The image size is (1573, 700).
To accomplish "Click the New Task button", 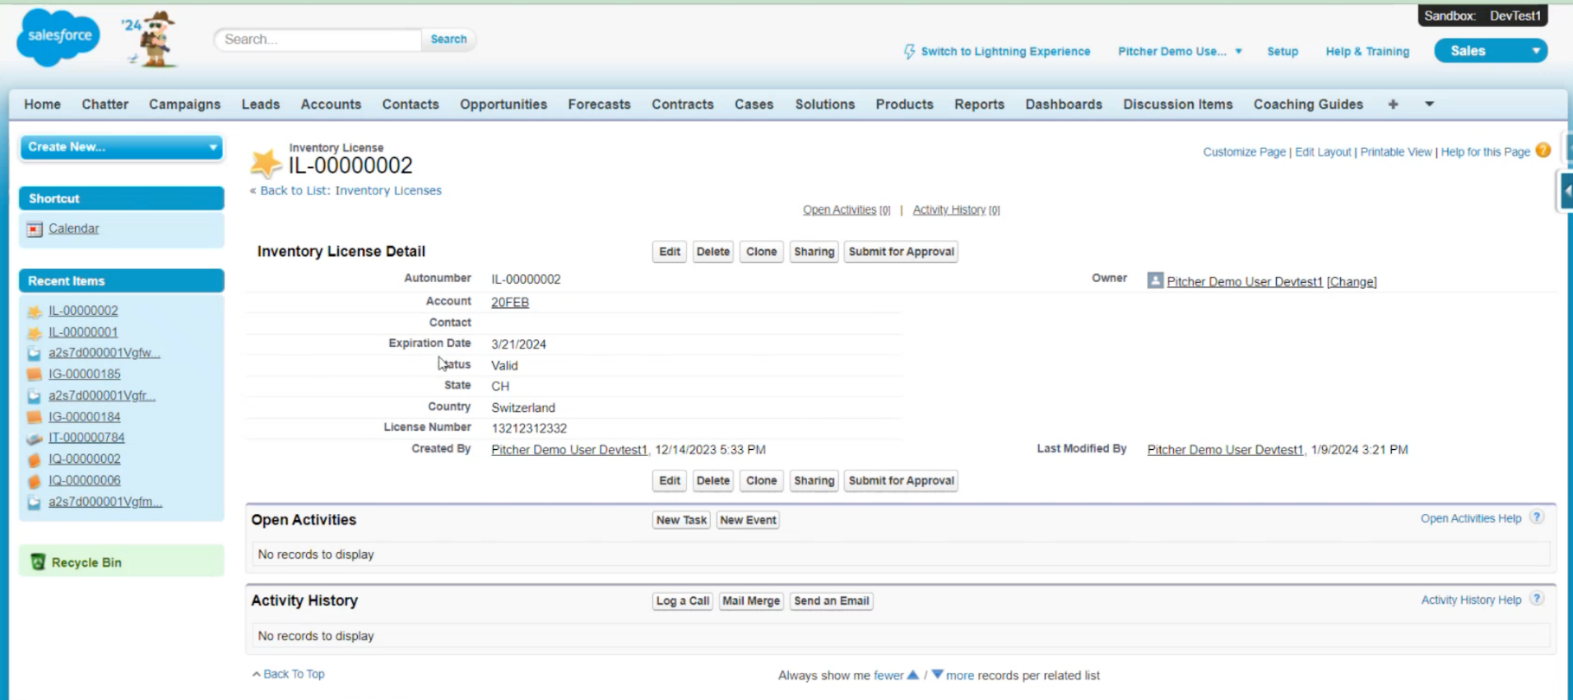I will click(680, 520).
